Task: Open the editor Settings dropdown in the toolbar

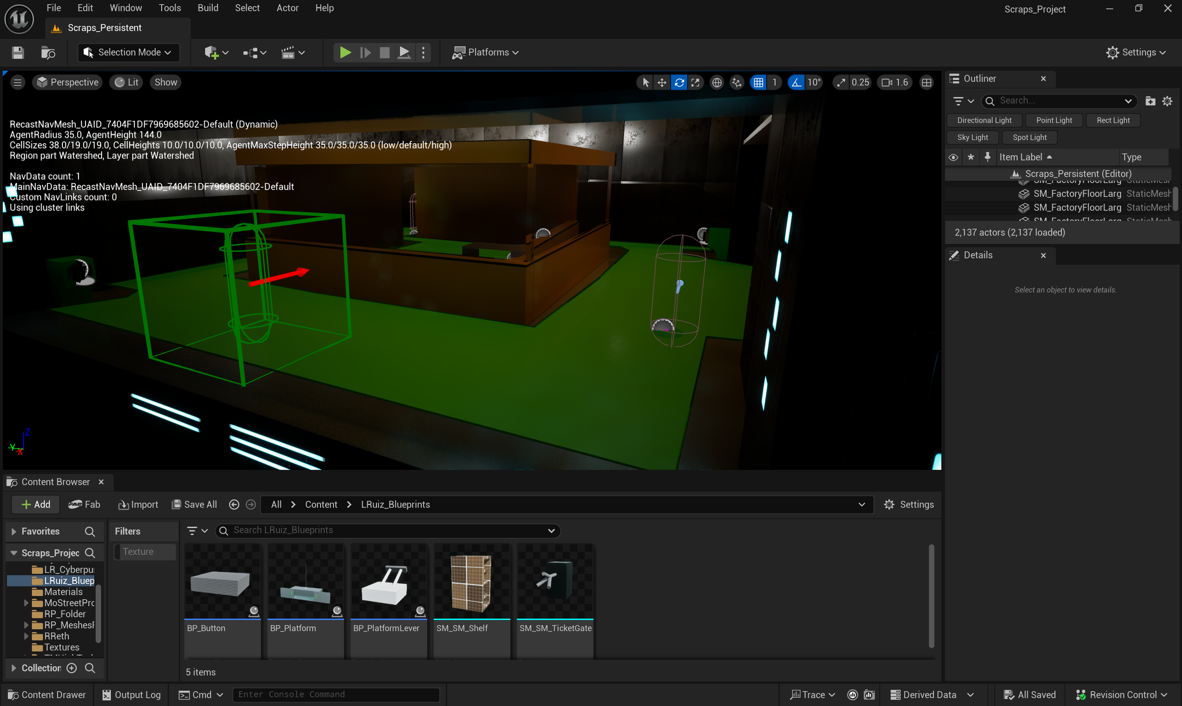Action: coord(1136,52)
